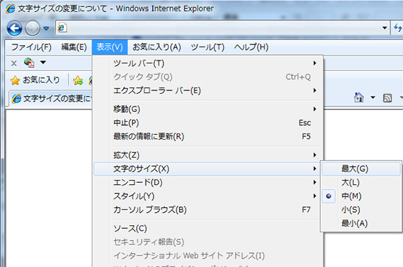
Task: Click the RSS feeds icon
Action: pyautogui.click(x=387, y=98)
